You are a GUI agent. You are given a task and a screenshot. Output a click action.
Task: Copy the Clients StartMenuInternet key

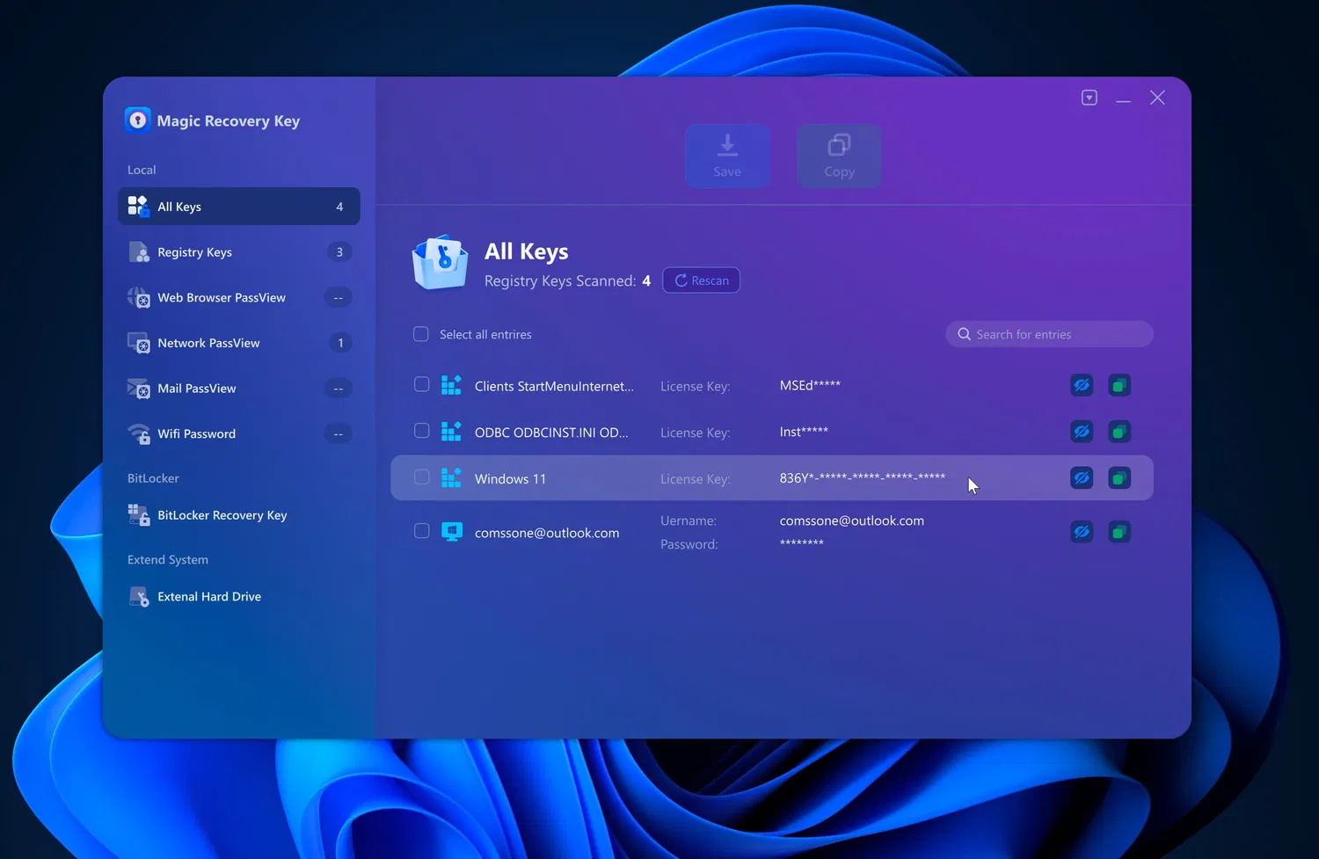(1119, 385)
